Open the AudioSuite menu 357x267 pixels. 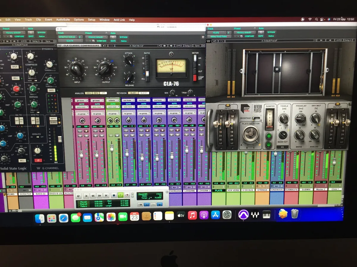tap(62, 20)
